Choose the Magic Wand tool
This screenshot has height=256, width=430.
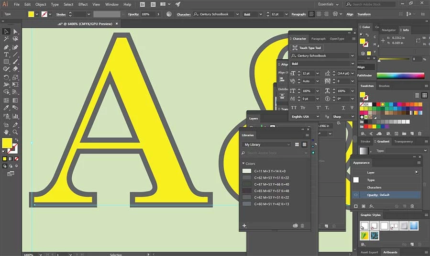[6, 39]
